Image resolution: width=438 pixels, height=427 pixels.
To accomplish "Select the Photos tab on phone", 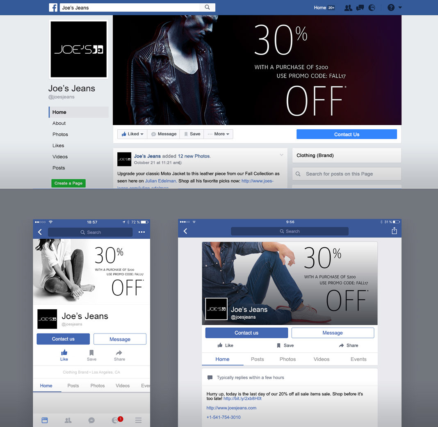I will 98,386.
